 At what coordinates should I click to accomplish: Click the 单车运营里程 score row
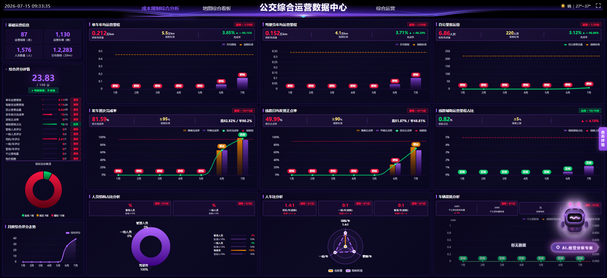click(43, 100)
